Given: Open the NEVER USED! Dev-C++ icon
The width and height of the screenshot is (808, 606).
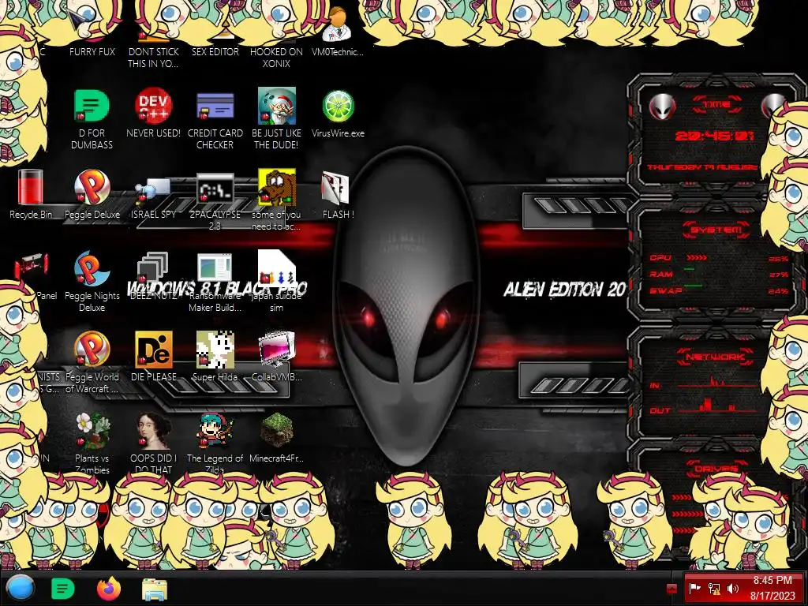Looking at the screenshot, I should click(154, 107).
